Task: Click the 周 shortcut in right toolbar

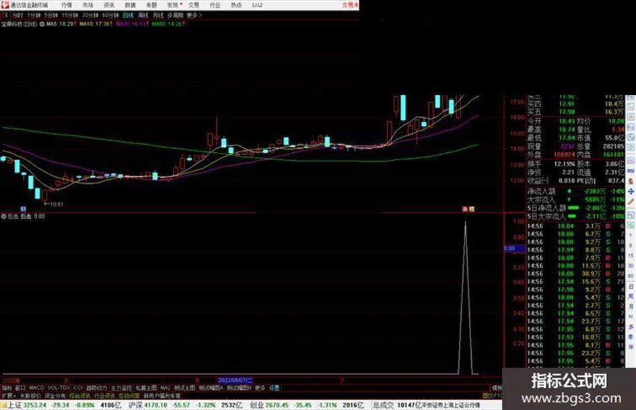Action: click(x=631, y=296)
